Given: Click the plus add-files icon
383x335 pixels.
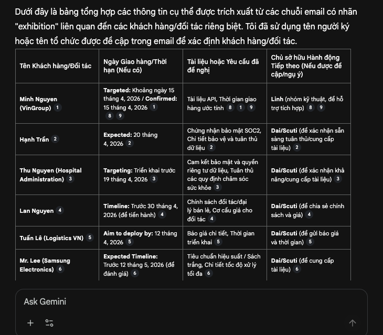Looking at the screenshot, I should coord(30,323).
